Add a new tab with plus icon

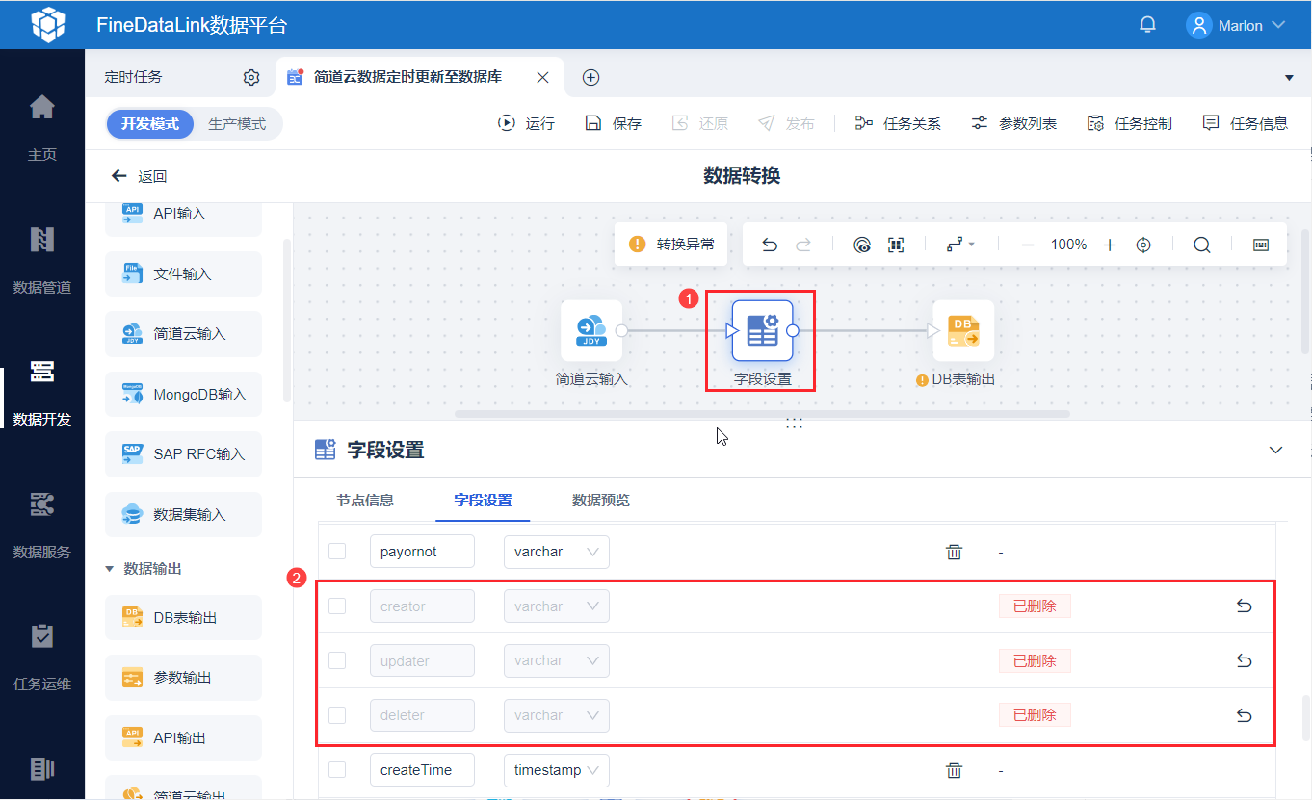pyautogui.click(x=591, y=77)
